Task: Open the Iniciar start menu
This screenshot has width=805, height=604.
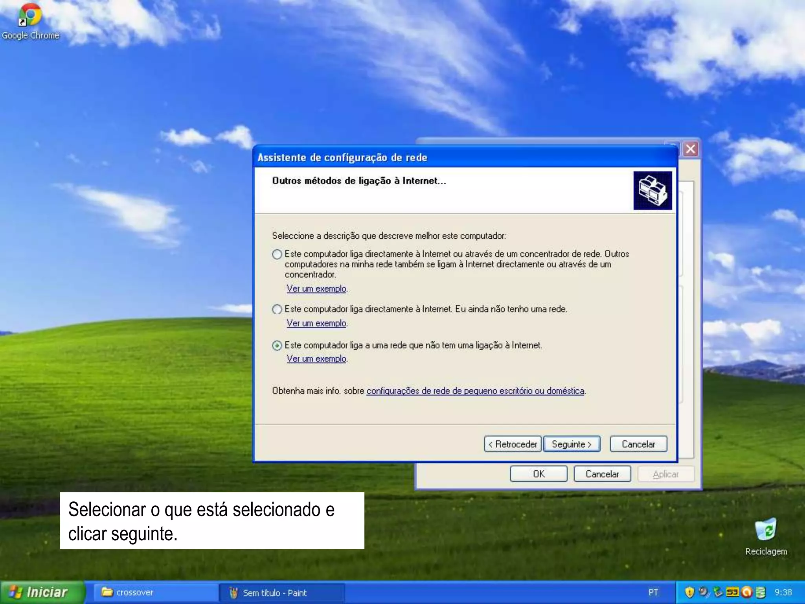Action: tap(42, 592)
